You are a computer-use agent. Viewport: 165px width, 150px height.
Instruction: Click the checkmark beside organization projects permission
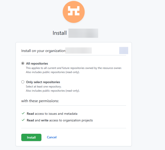[23, 120]
